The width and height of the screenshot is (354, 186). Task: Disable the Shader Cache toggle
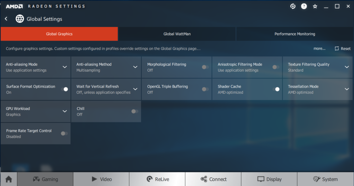pyautogui.click(x=276, y=89)
